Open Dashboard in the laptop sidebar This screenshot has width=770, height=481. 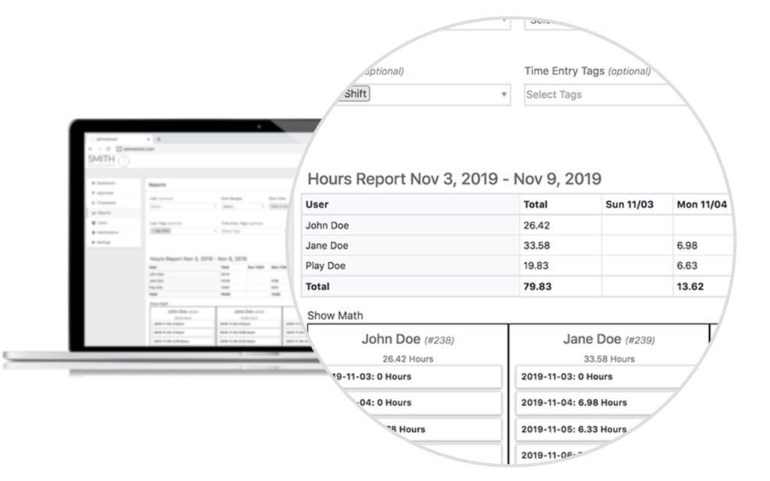pyautogui.click(x=108, y=183)
